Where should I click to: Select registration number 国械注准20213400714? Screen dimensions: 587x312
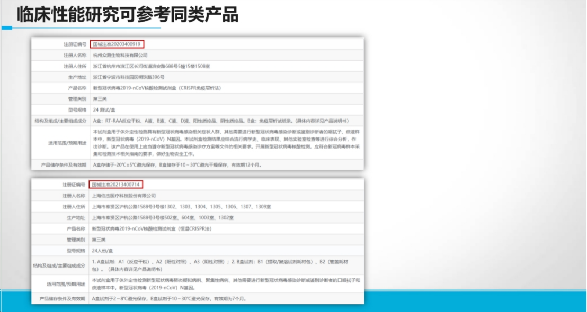(117, 185)
